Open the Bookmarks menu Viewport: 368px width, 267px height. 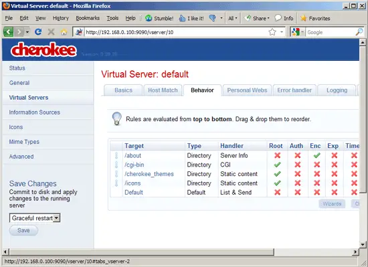tap(88, 18)
